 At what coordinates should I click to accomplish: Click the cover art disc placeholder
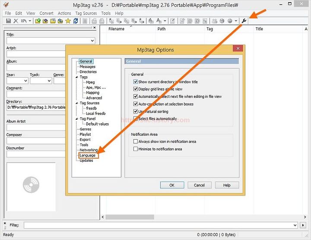click(31, 184)
